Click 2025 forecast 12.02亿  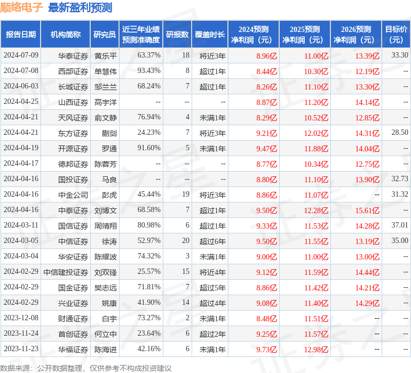[316, 133]
